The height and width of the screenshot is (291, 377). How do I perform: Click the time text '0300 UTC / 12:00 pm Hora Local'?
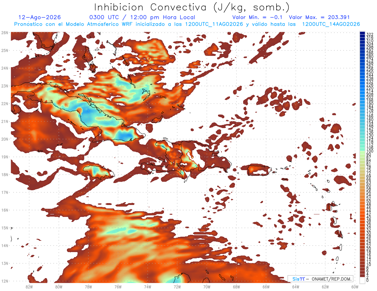click(x=142, y=17)
